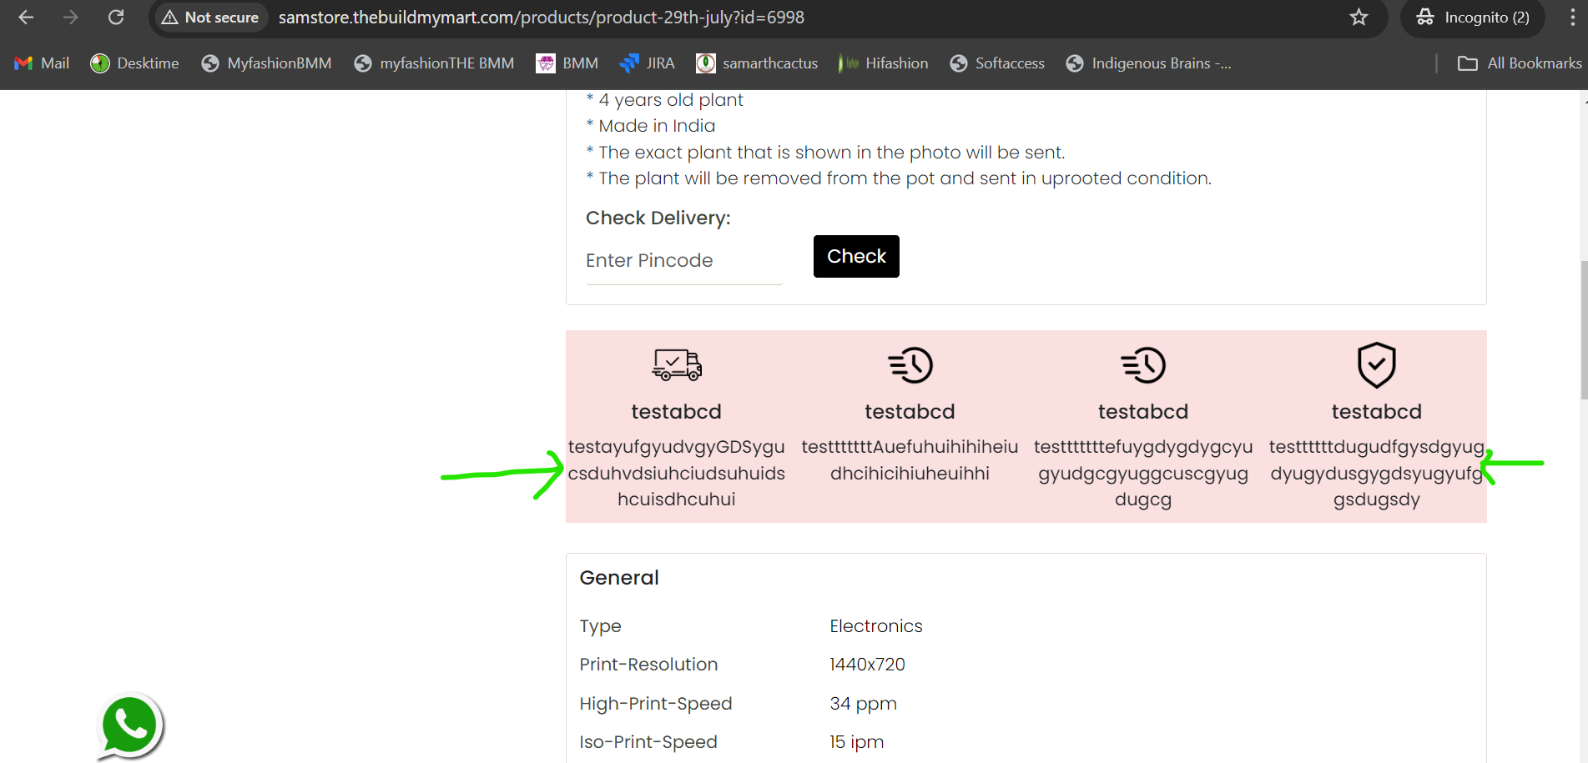Click the 'General' section heading
Viewport: 1588px width, 763px height.
pos(619,578)
